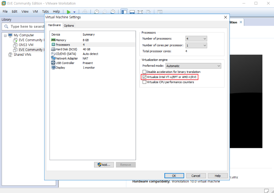Uncheck Virtualize Intel VT-x/EPT or AMD-V/RVI
274x193 pixels.
click(x=144, y=77)
